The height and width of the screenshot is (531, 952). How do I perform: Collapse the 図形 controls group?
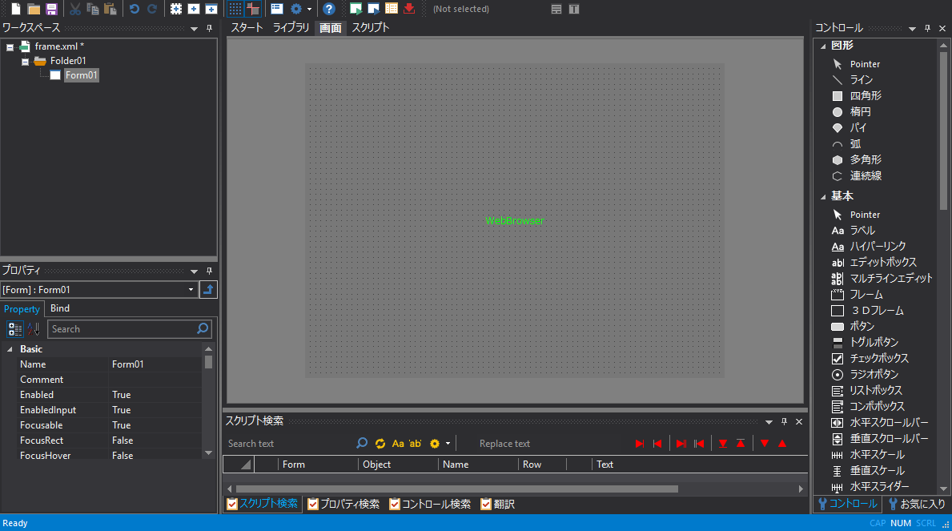point(822,46)
